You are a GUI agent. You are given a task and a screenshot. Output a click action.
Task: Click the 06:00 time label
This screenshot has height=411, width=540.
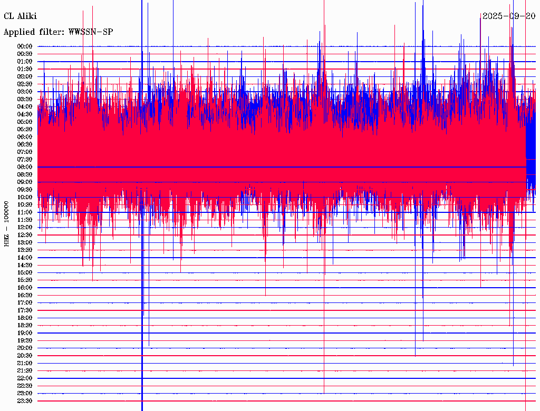coord(25,137)
